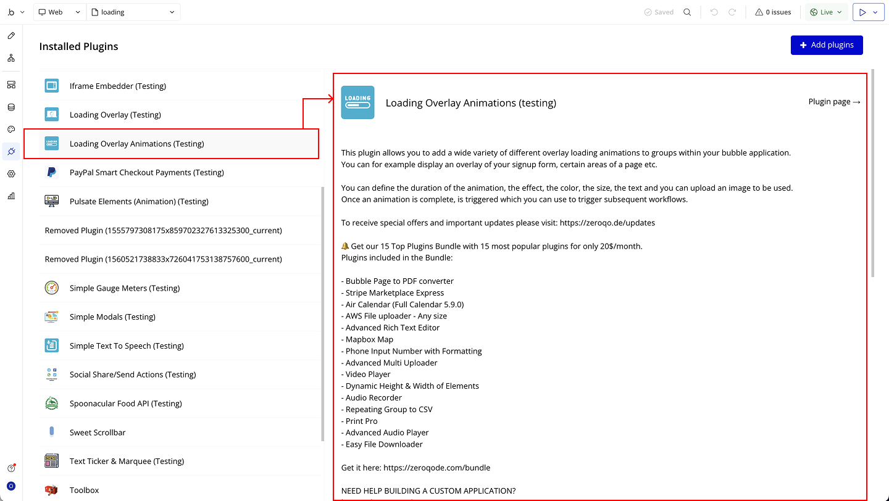The width and height of the screenshot is (889, 501).
Task: Open the Workflow tab icon in sidebar
Action: click(11, 58)
